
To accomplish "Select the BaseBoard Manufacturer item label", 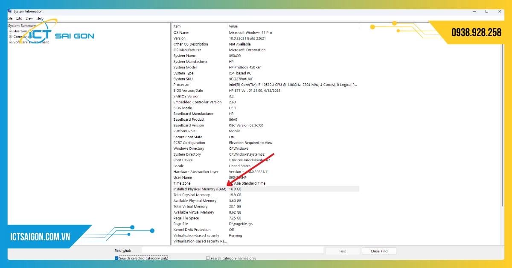I will (x=193, y=114).
